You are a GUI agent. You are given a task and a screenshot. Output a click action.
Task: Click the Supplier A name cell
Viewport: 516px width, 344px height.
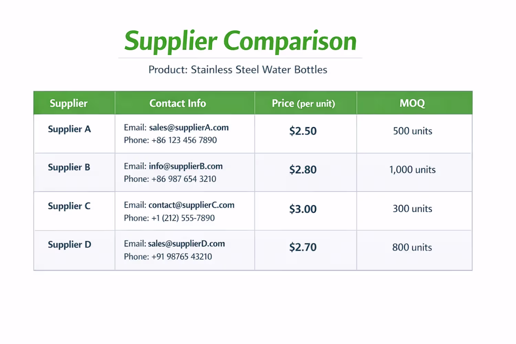tap(69, 129)
